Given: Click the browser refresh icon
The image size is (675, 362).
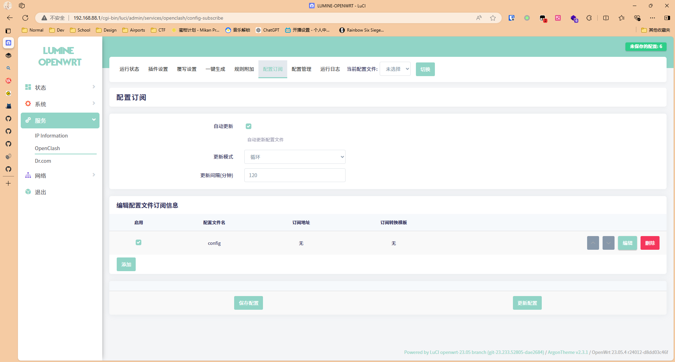Looking at the screenshot, I should pos(25,18).
